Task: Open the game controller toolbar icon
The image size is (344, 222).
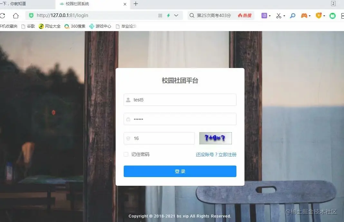Action: pyautogui.click(x=304, y=15)
